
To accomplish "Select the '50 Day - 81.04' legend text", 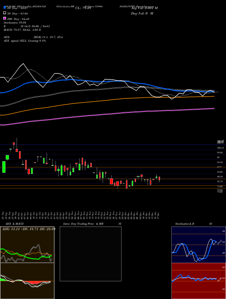I will coord(18,13).
